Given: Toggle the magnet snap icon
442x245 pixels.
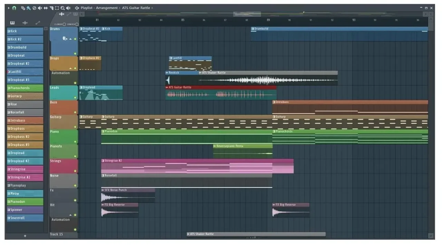Looking at the screenshot, I should point(14,8).
